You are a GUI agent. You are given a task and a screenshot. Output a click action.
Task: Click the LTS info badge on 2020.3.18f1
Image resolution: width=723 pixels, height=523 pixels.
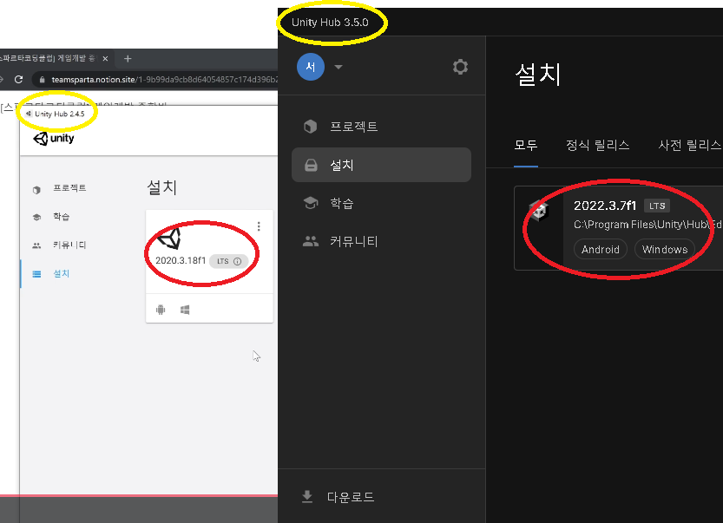pyautogui.click(x=229, y=261)
